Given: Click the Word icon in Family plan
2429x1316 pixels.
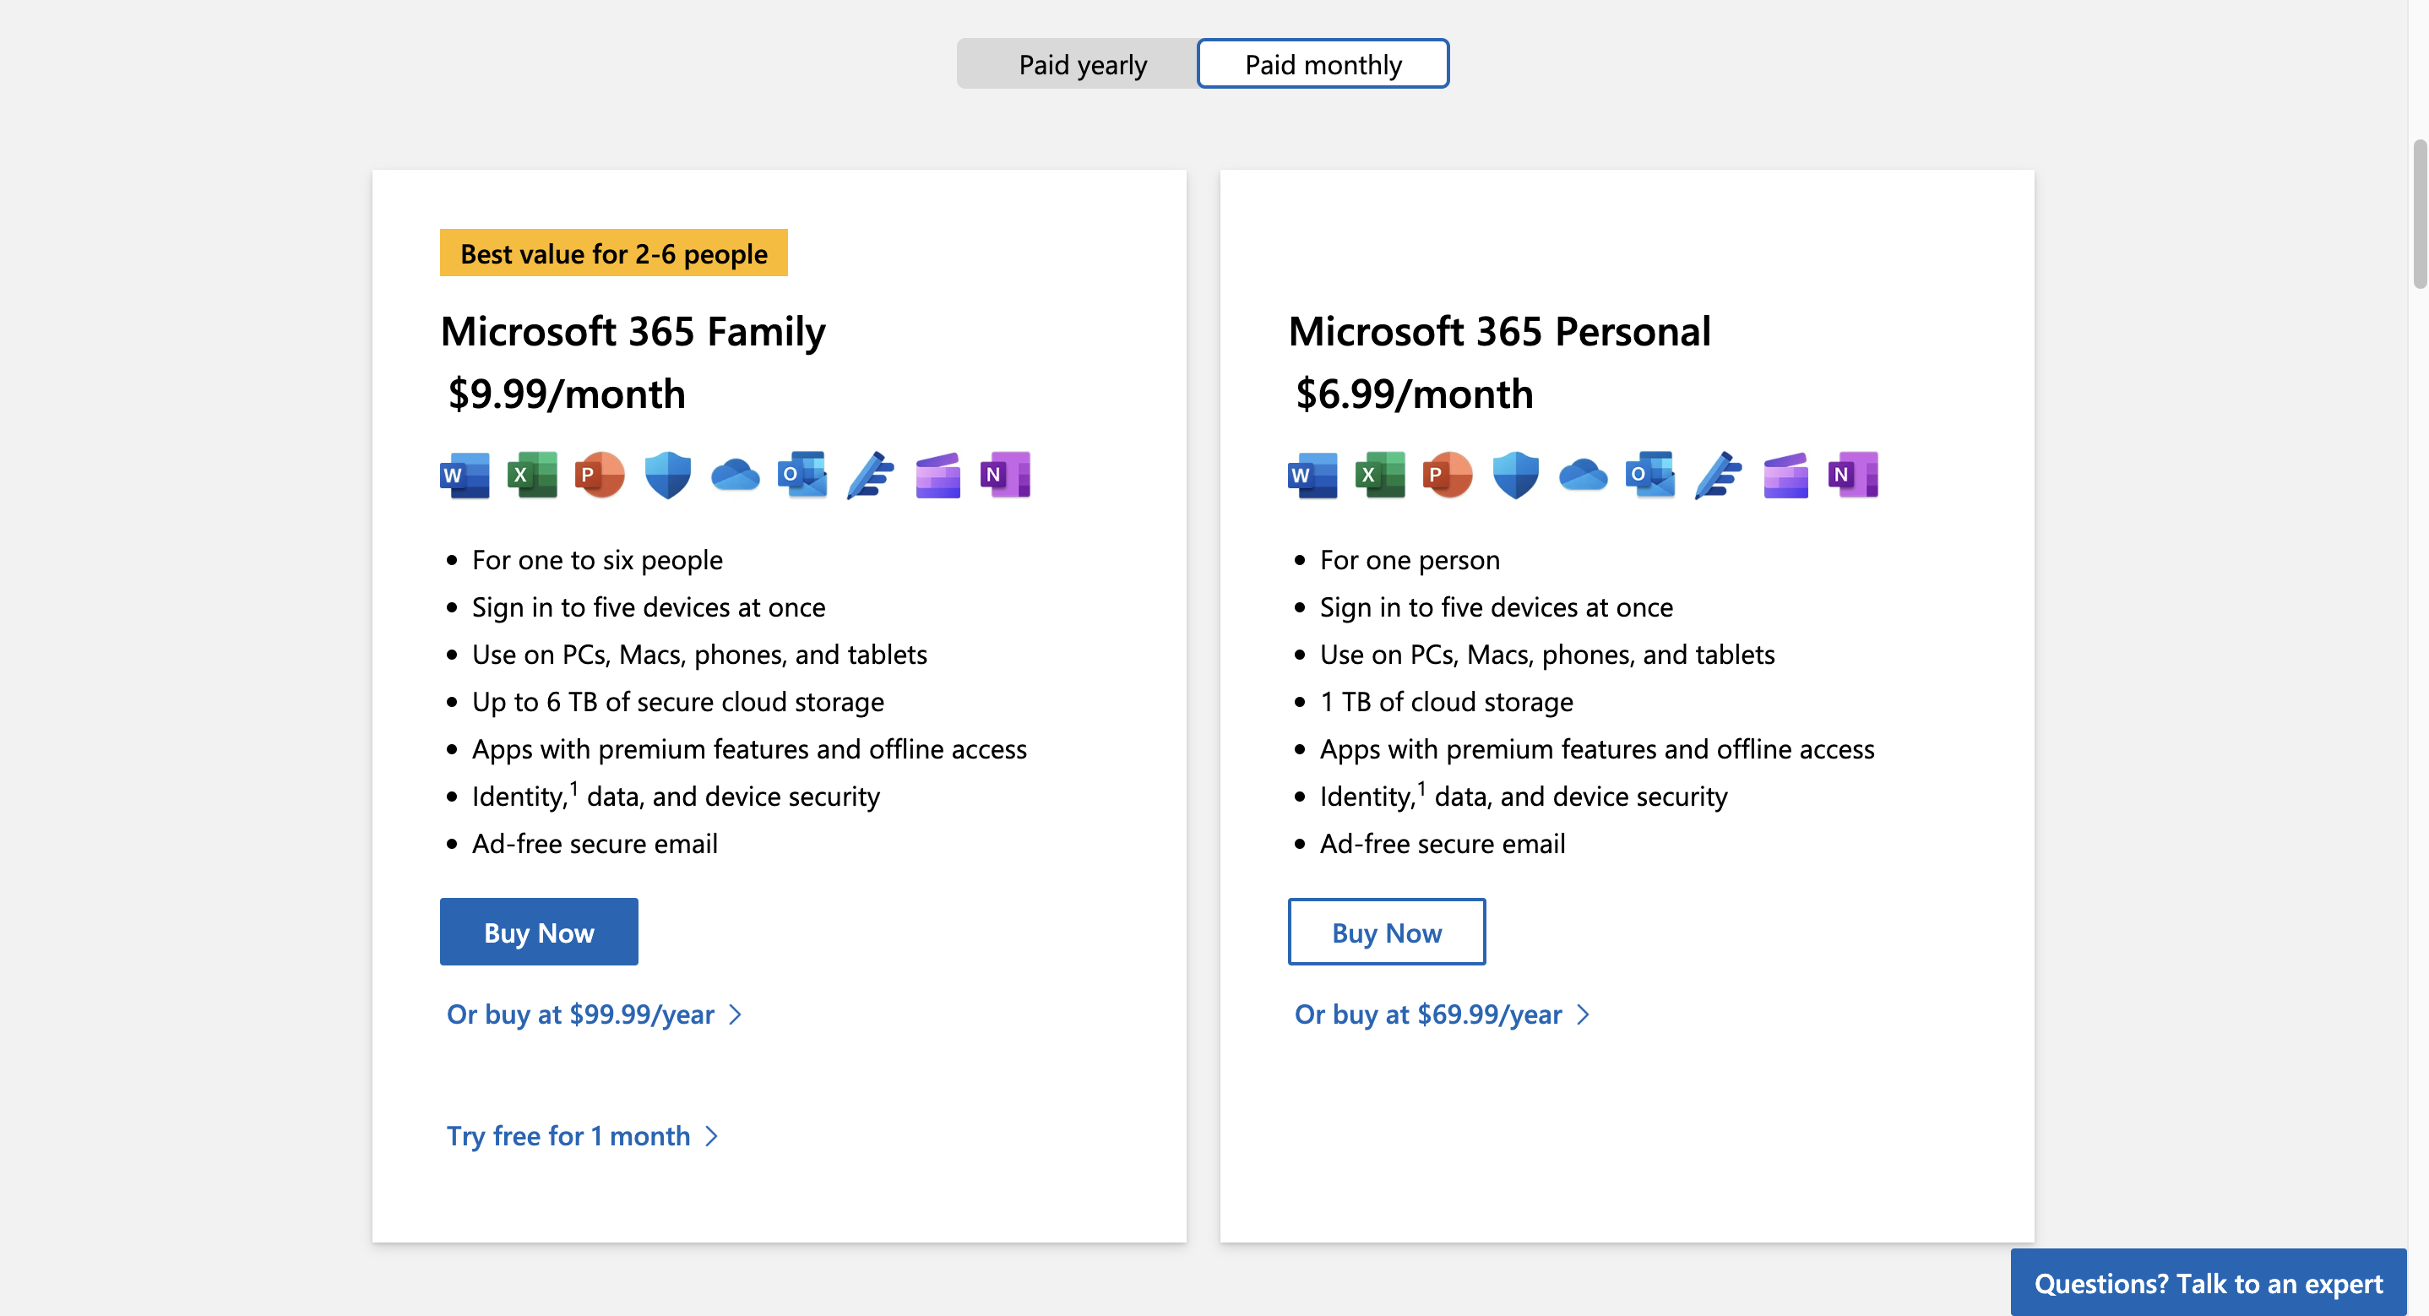Looking at the screenshot, I should coord(465,475).
